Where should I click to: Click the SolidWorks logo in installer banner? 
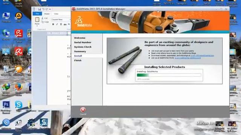tap(83, 22)
